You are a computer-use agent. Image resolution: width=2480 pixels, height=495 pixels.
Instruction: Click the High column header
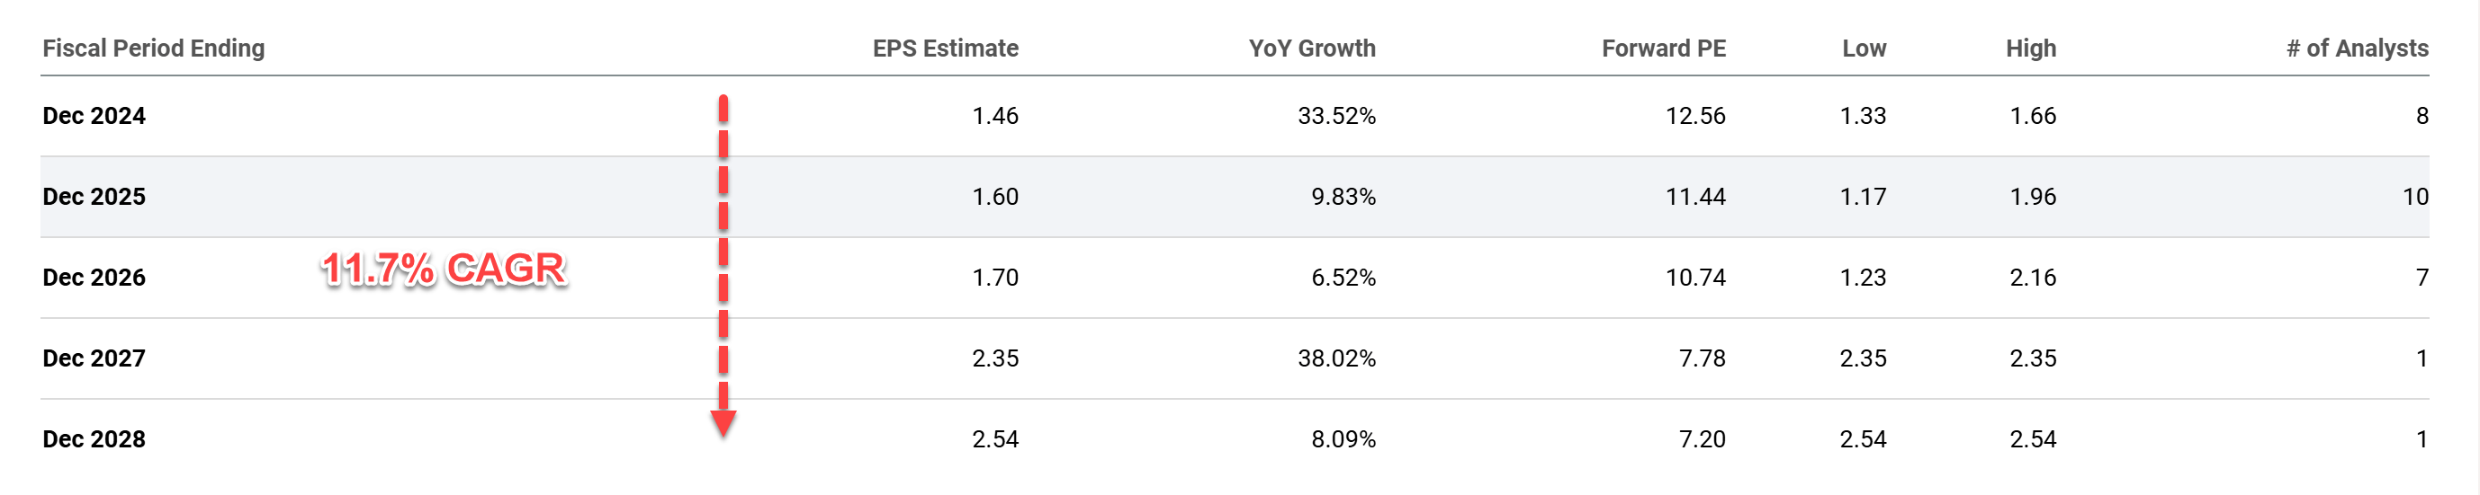[x=2030, y=48]
